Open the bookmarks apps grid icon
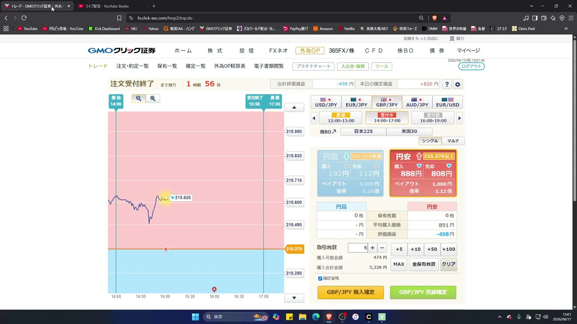Viewport: 577px width, 324px height. coord(6,28)
